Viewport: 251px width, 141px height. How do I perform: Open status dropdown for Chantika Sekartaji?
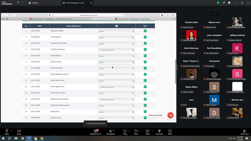(x=116, y=50)
